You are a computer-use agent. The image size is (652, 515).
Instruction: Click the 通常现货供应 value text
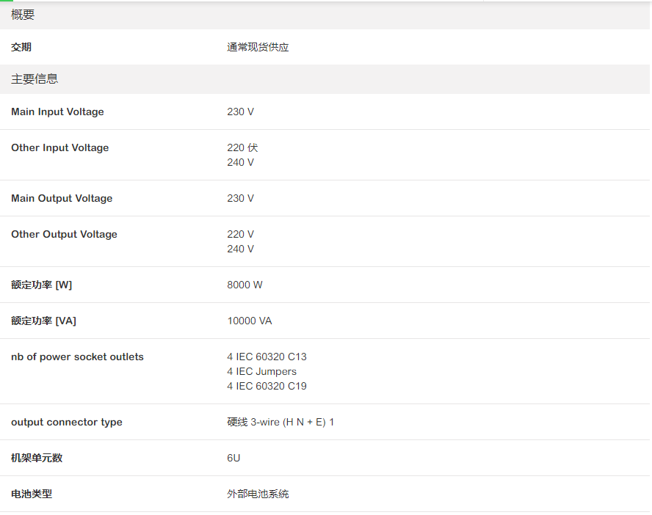pos(258,48)
